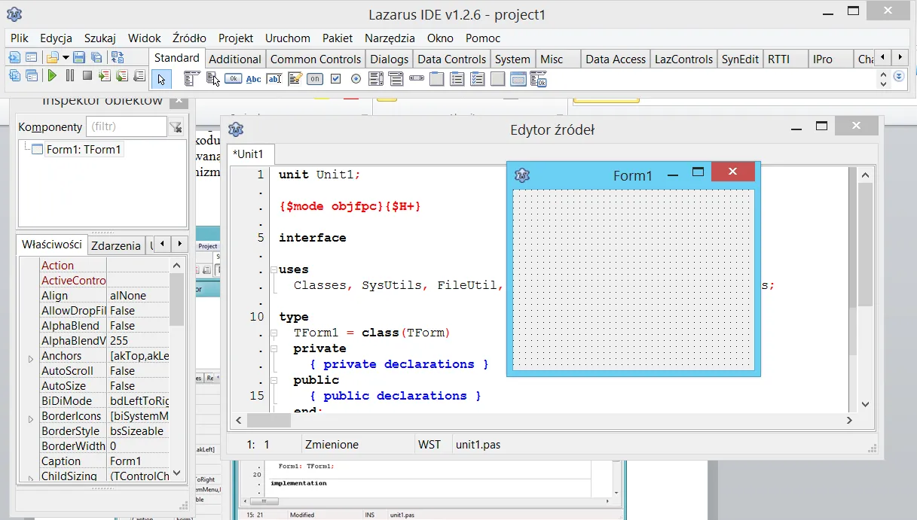Select the TEdit text field component icon
The height and width of the screenshot is (520, 917).
pyautogui.click(x=274, y=78)
